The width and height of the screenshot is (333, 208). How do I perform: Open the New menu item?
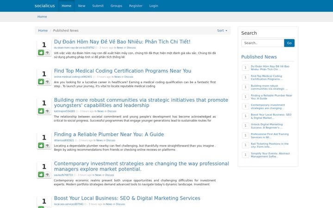pyautogui.click(x=81, y=6)
